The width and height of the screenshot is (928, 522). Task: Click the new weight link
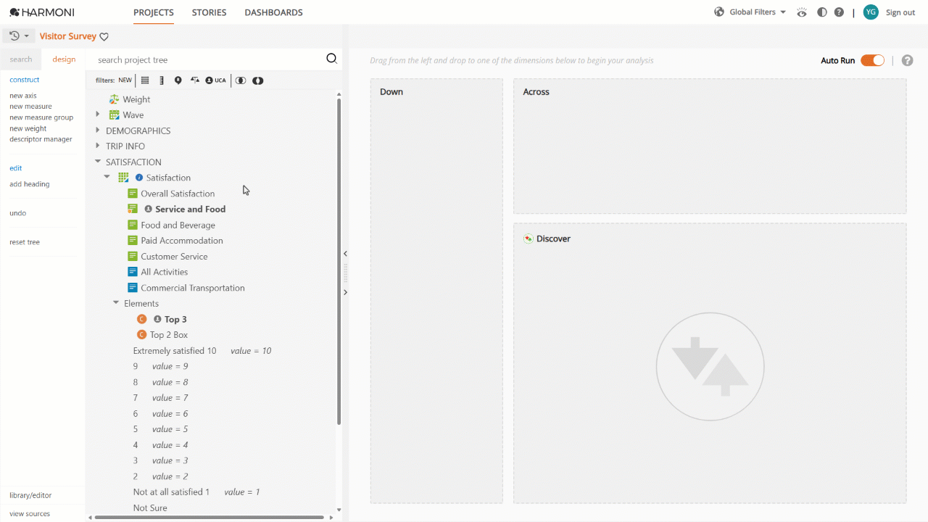pyautogui.click(x=28, y=128)
